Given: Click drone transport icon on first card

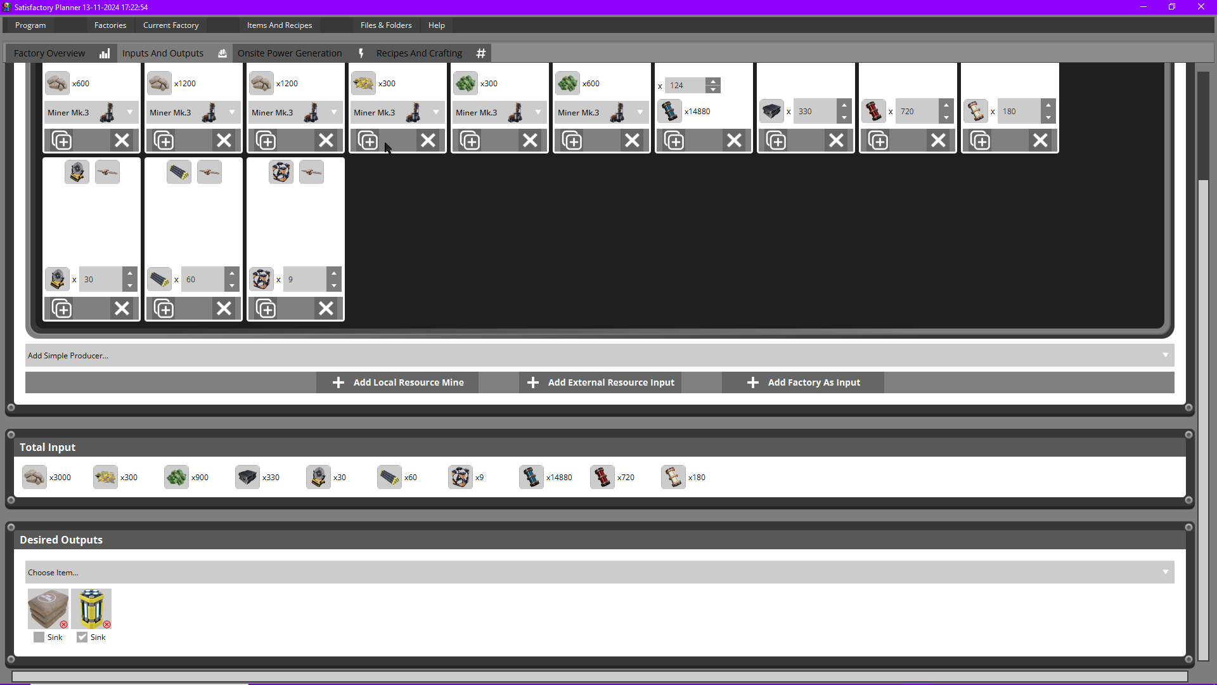Looking at the screenshot, I should [107, 172].
